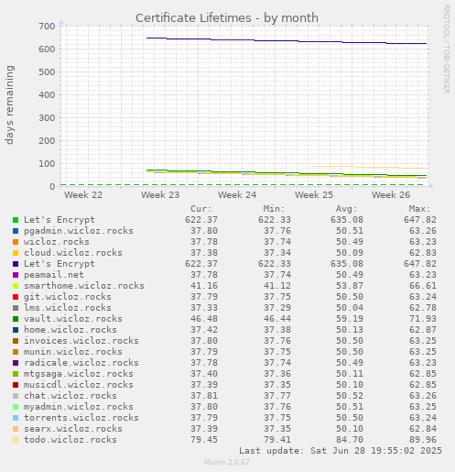Click the 71.93 Max value for vault.wicloz.rocks

coord(423,319)
